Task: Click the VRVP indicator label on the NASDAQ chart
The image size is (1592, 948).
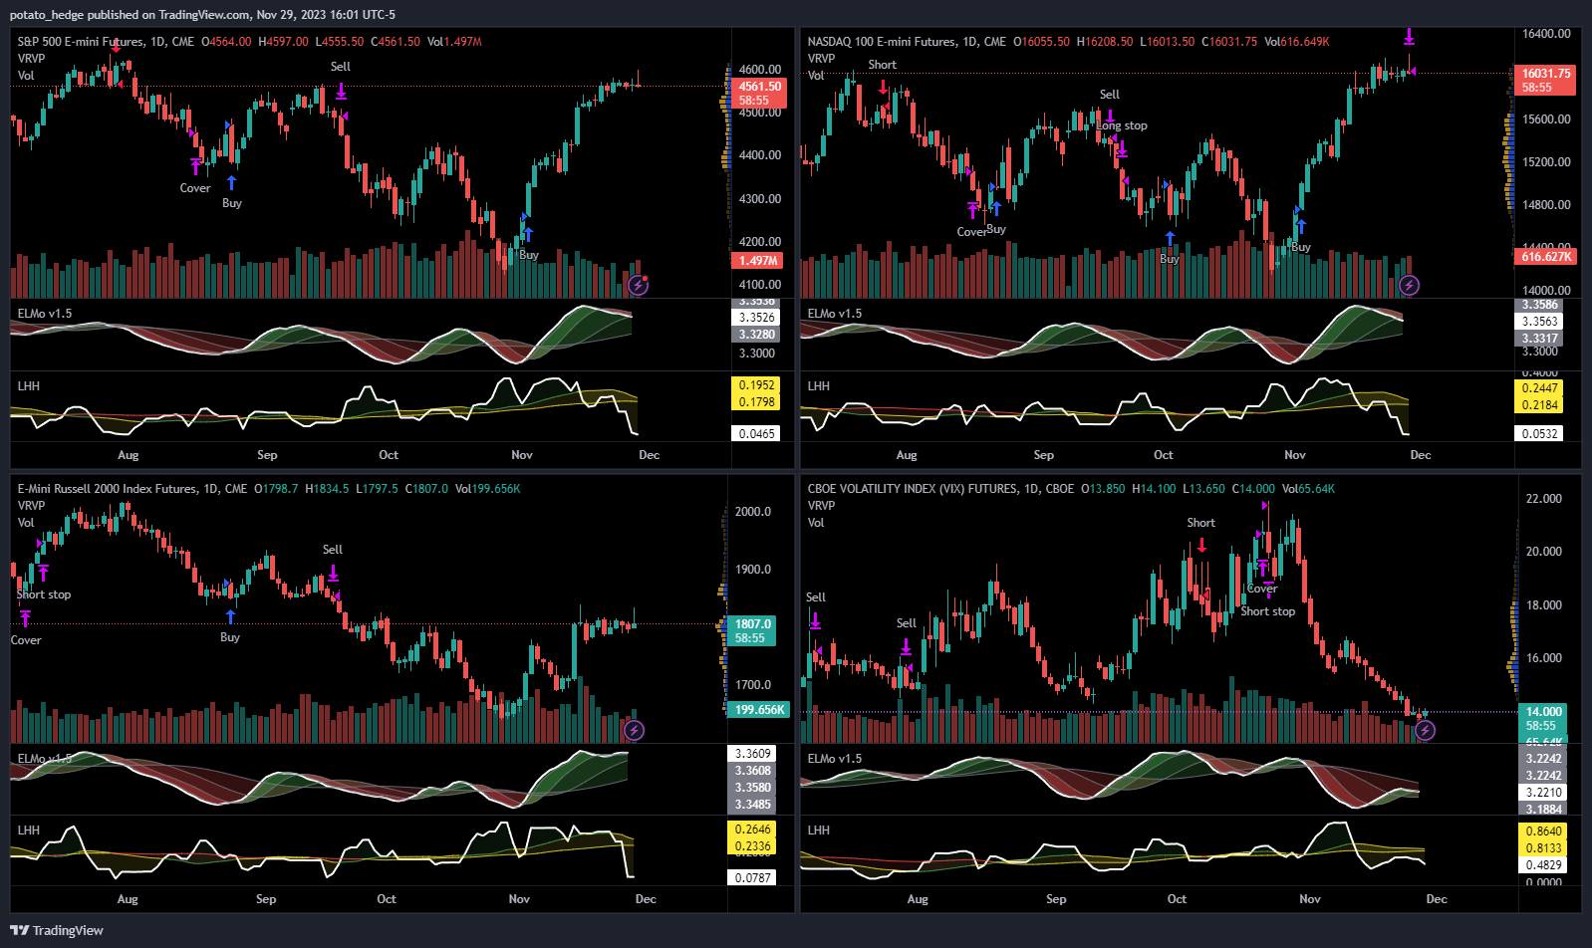Action: (x=821, y=59)
